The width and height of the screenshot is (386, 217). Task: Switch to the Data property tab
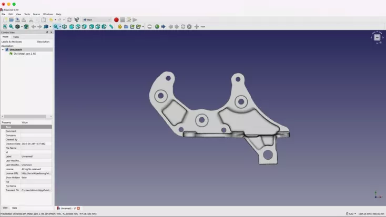[x=15, y=208]
